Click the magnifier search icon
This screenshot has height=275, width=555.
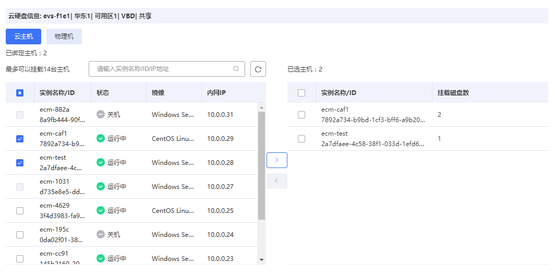click(236, 69)
